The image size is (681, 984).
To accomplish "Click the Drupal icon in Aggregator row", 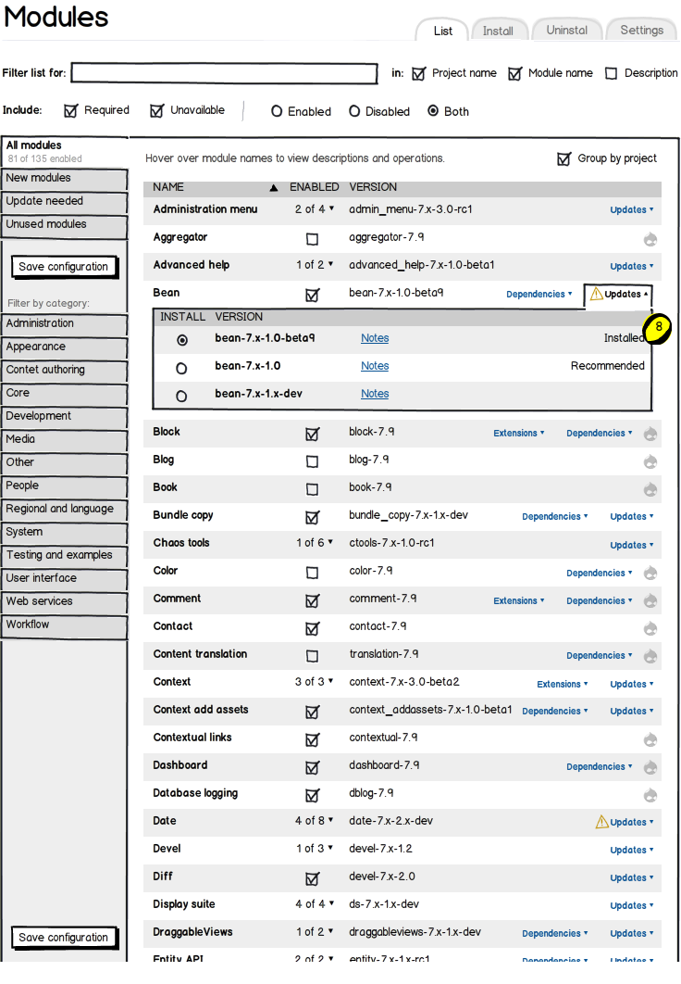I will [650, 239].
